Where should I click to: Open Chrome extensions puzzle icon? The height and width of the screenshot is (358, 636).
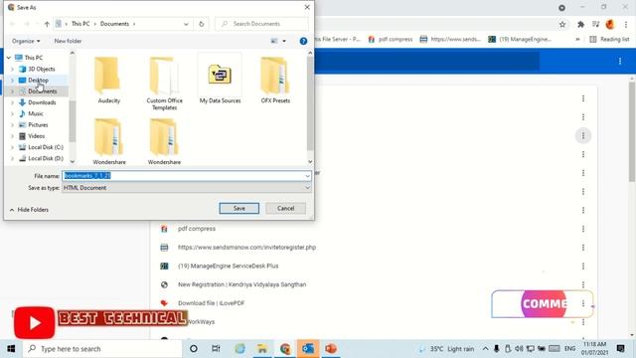point(580,25)
